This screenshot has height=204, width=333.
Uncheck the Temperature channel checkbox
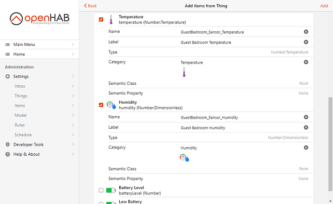point(101,20)
